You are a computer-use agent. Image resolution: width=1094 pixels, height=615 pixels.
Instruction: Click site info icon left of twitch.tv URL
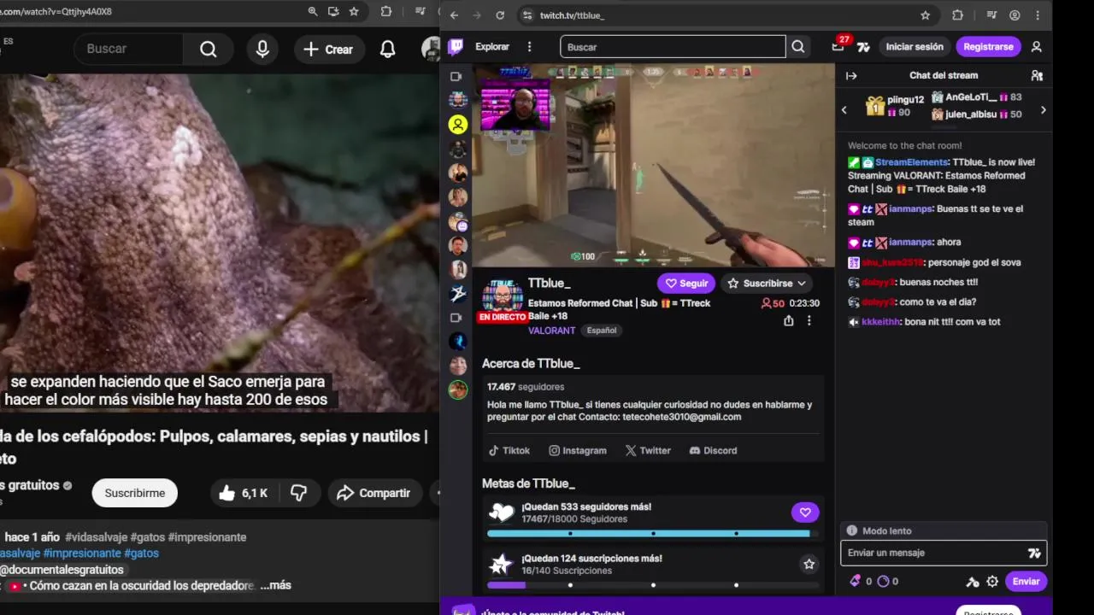[527, 15]
